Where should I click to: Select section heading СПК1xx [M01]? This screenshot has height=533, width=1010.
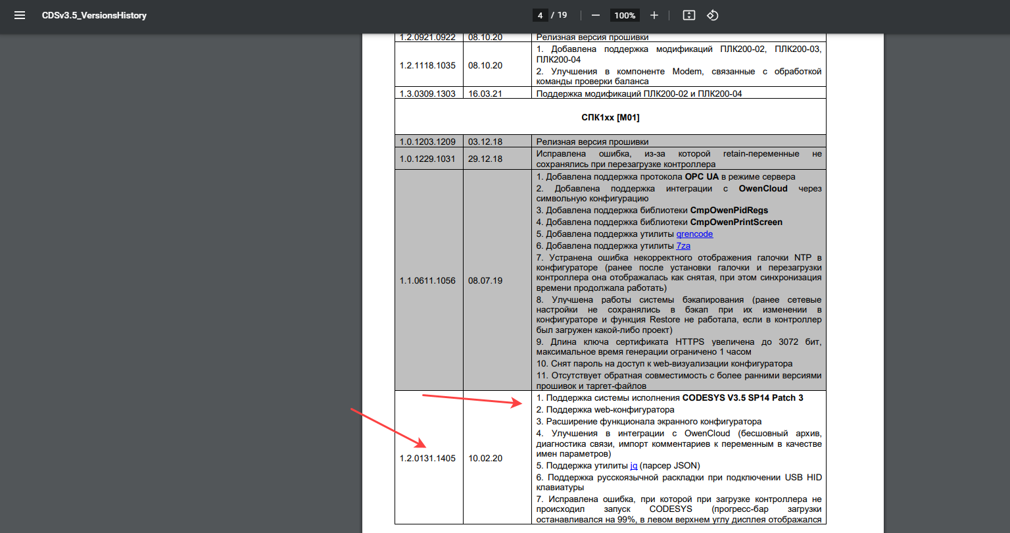point(610,117)
